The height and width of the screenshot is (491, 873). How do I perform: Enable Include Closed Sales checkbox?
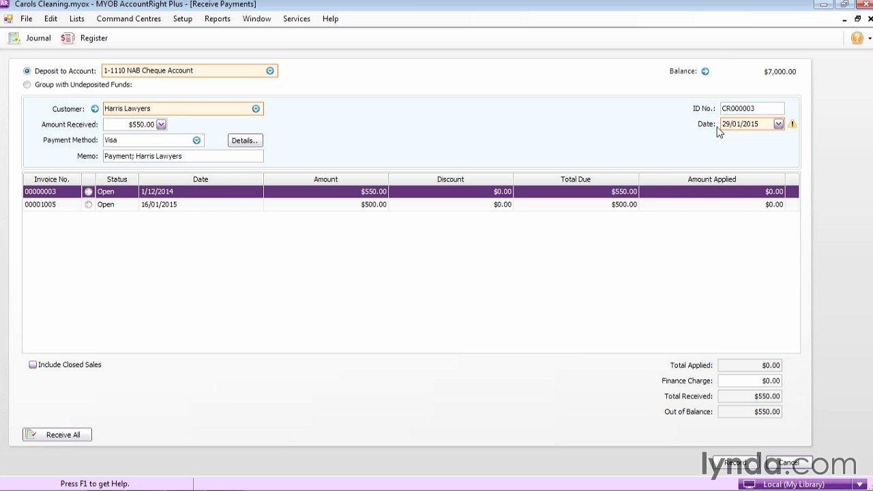(33, 365)
